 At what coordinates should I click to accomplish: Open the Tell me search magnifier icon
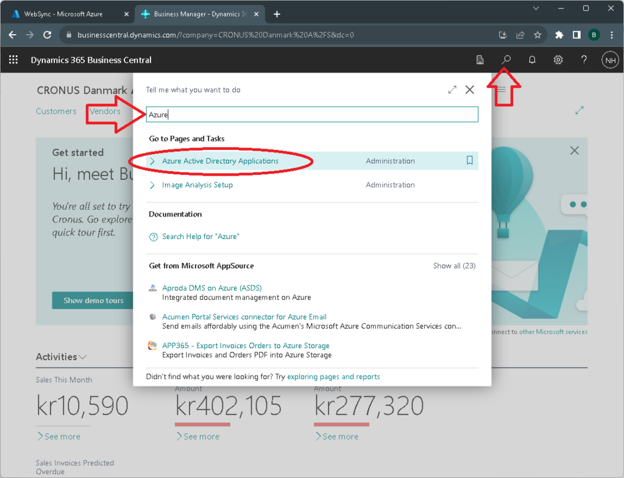[x=505, y=60]
